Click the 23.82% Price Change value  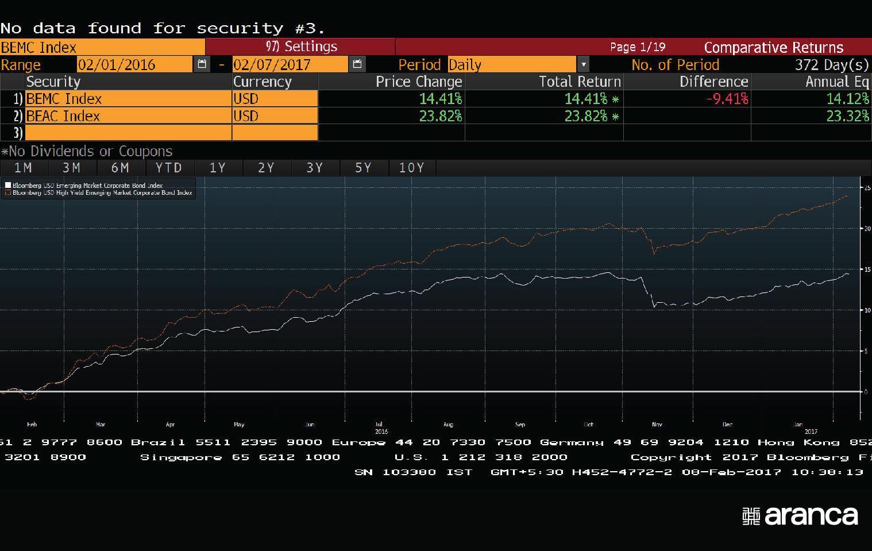click(441, 116)
